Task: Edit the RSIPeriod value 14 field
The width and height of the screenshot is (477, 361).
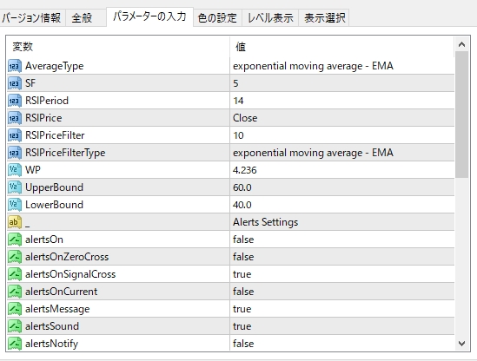Action: (342, 101)
